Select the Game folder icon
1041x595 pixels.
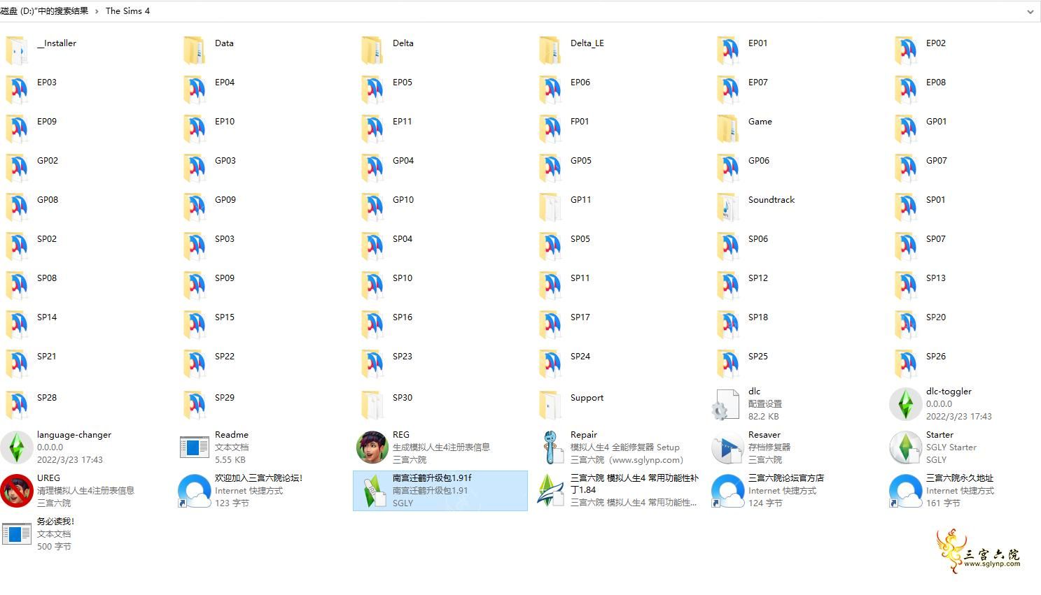pos(728,129)
